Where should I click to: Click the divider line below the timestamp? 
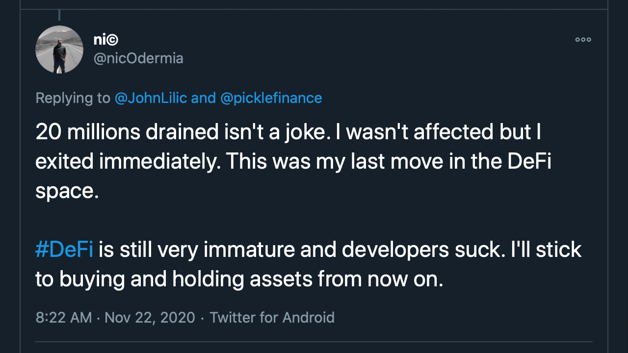[314, 342]
